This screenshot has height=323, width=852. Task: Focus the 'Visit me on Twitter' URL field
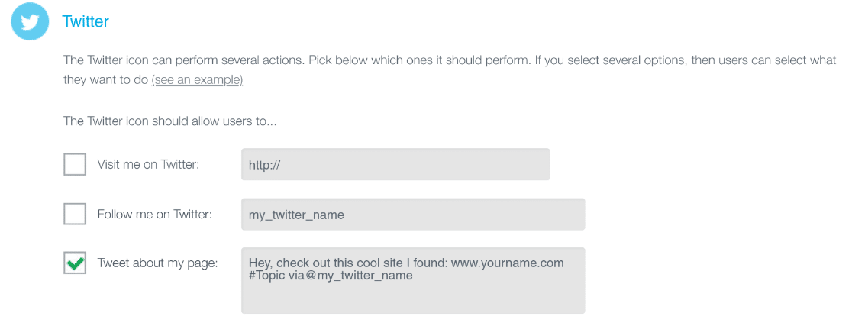click(x=395, y=164)
